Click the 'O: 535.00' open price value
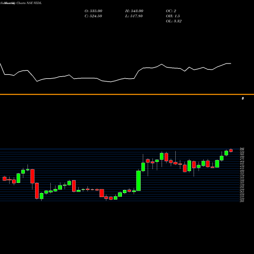254x254 pixels. click(93, 11)
